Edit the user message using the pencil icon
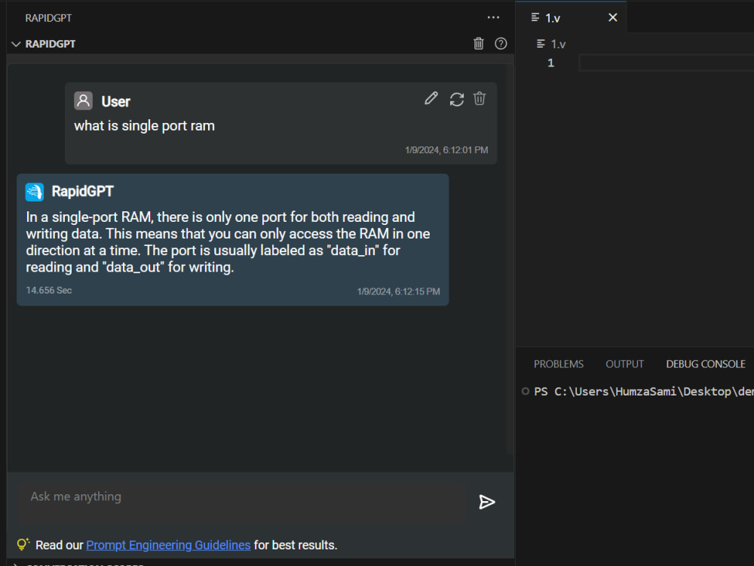This screenshot has height=566, width=754. pos(431,98)
